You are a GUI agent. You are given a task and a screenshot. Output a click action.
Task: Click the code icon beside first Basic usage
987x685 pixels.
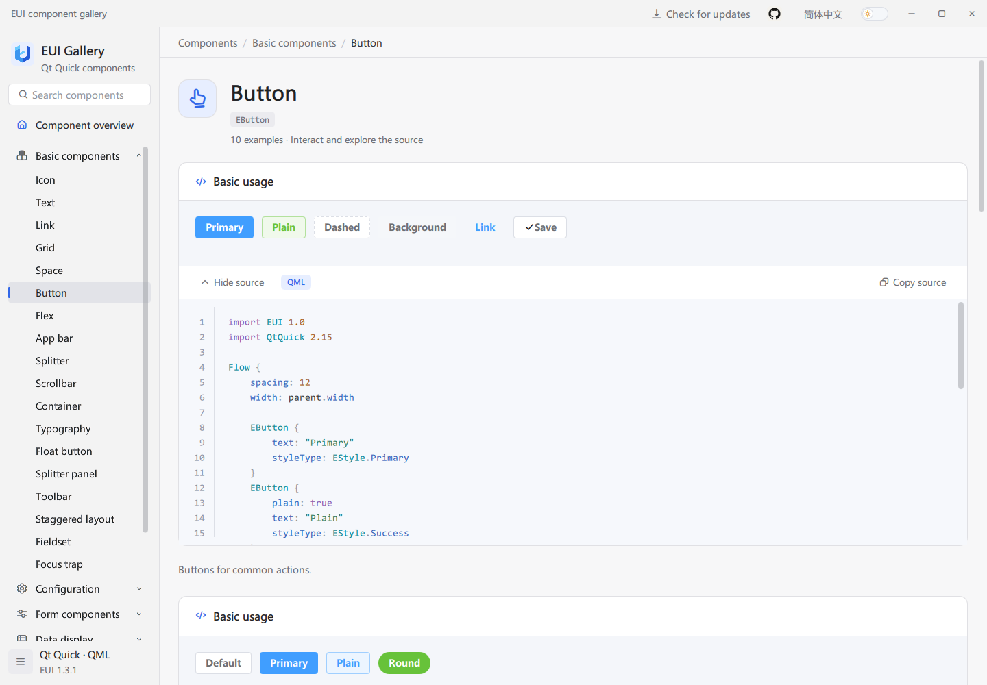[x=201, y=182]
